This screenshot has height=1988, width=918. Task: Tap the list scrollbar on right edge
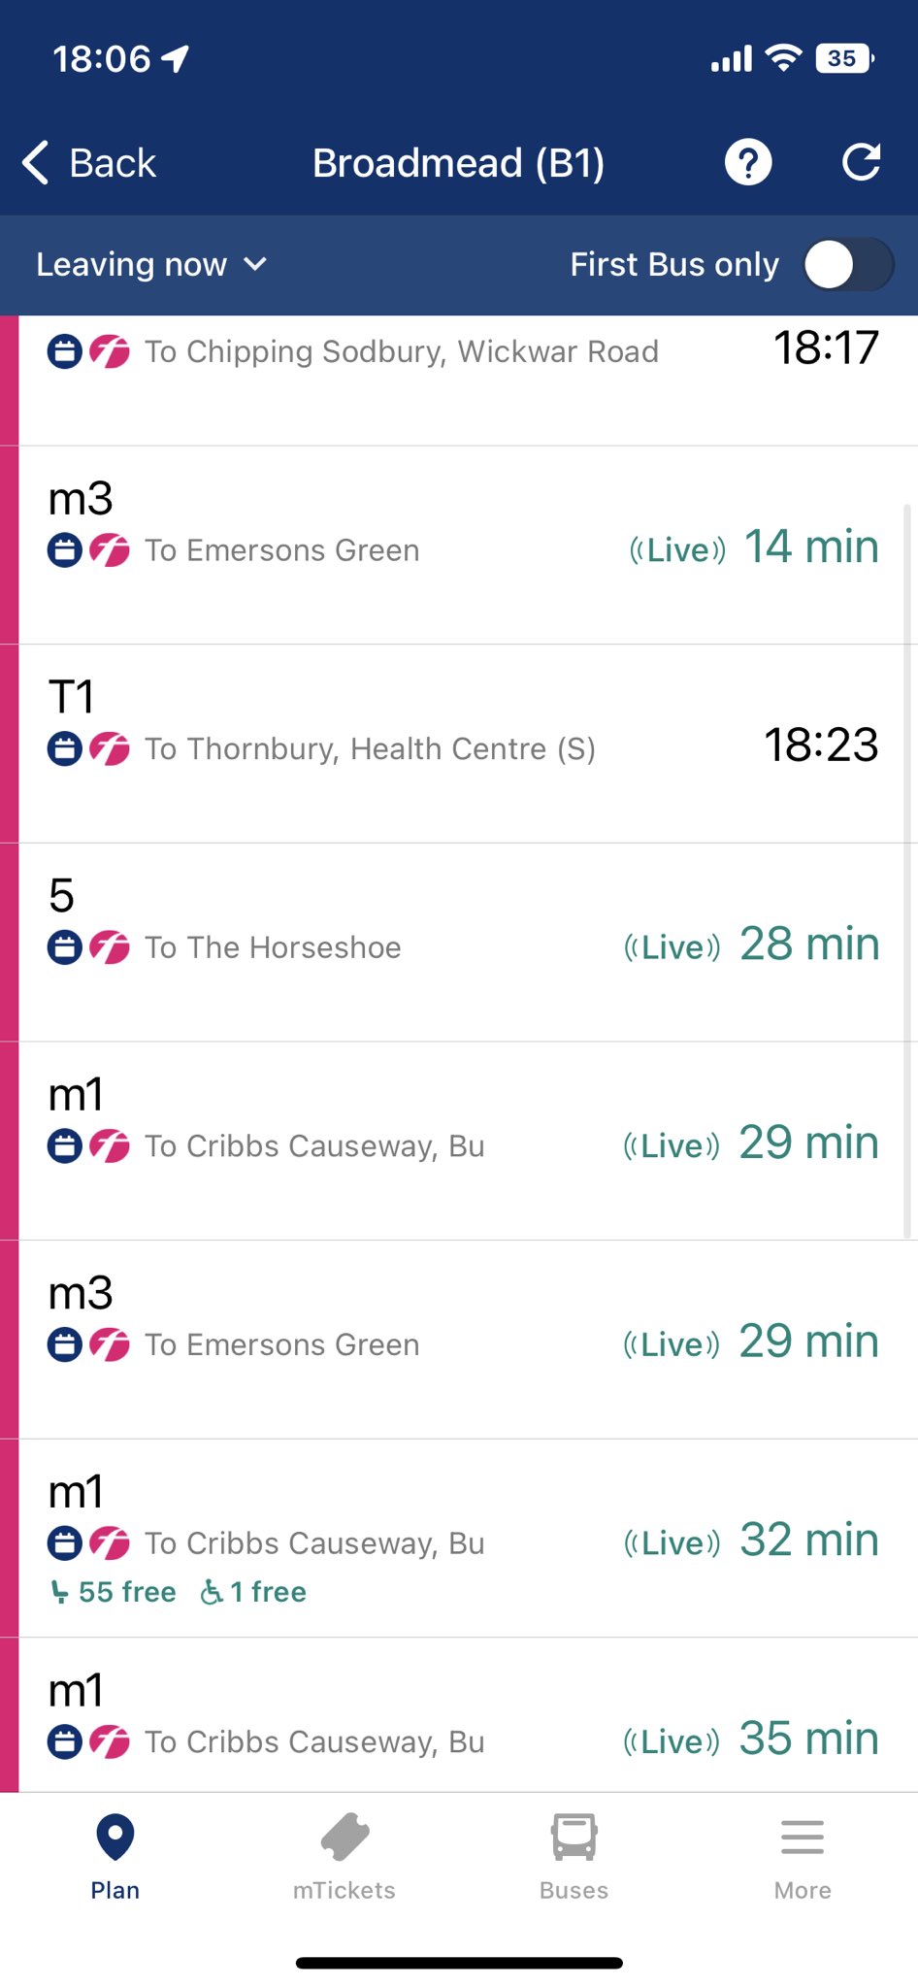[908, 874]
